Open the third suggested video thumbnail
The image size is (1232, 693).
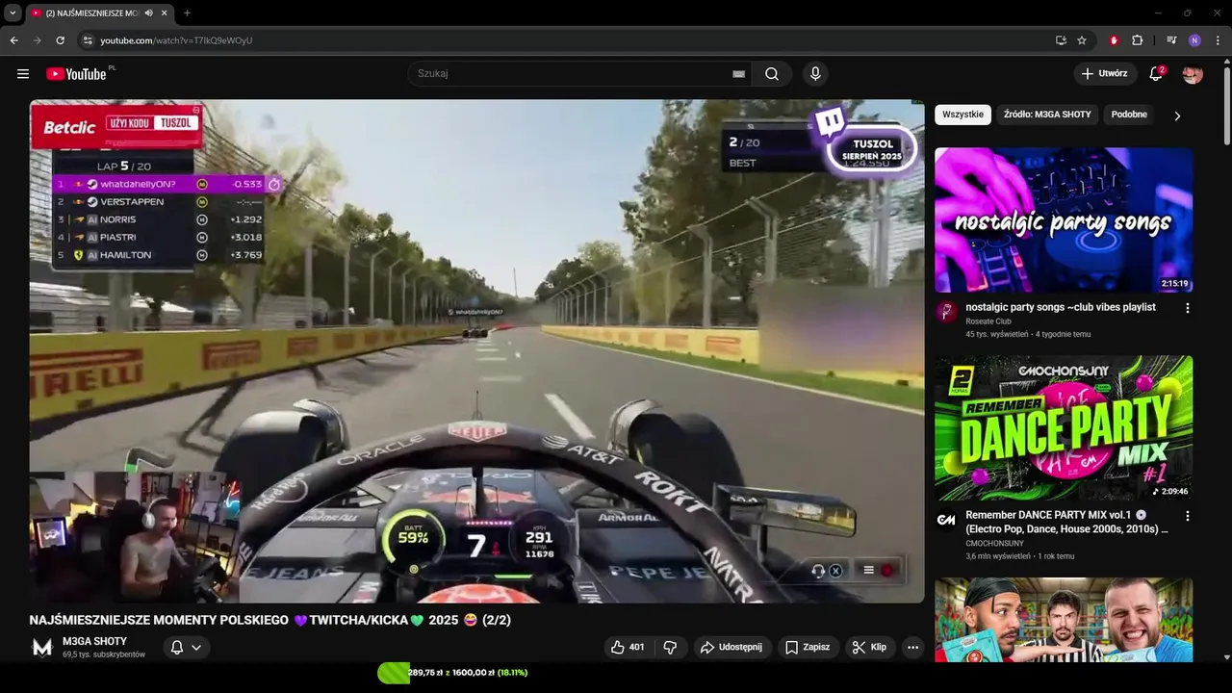(x=1064, y=620)
